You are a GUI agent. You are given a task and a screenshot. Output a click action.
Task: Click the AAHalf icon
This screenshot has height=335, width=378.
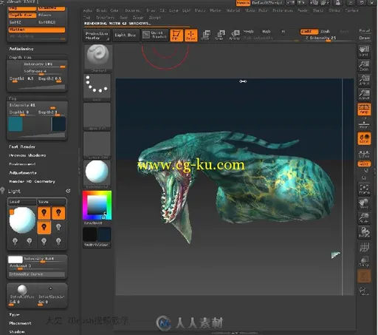(364, 95)
